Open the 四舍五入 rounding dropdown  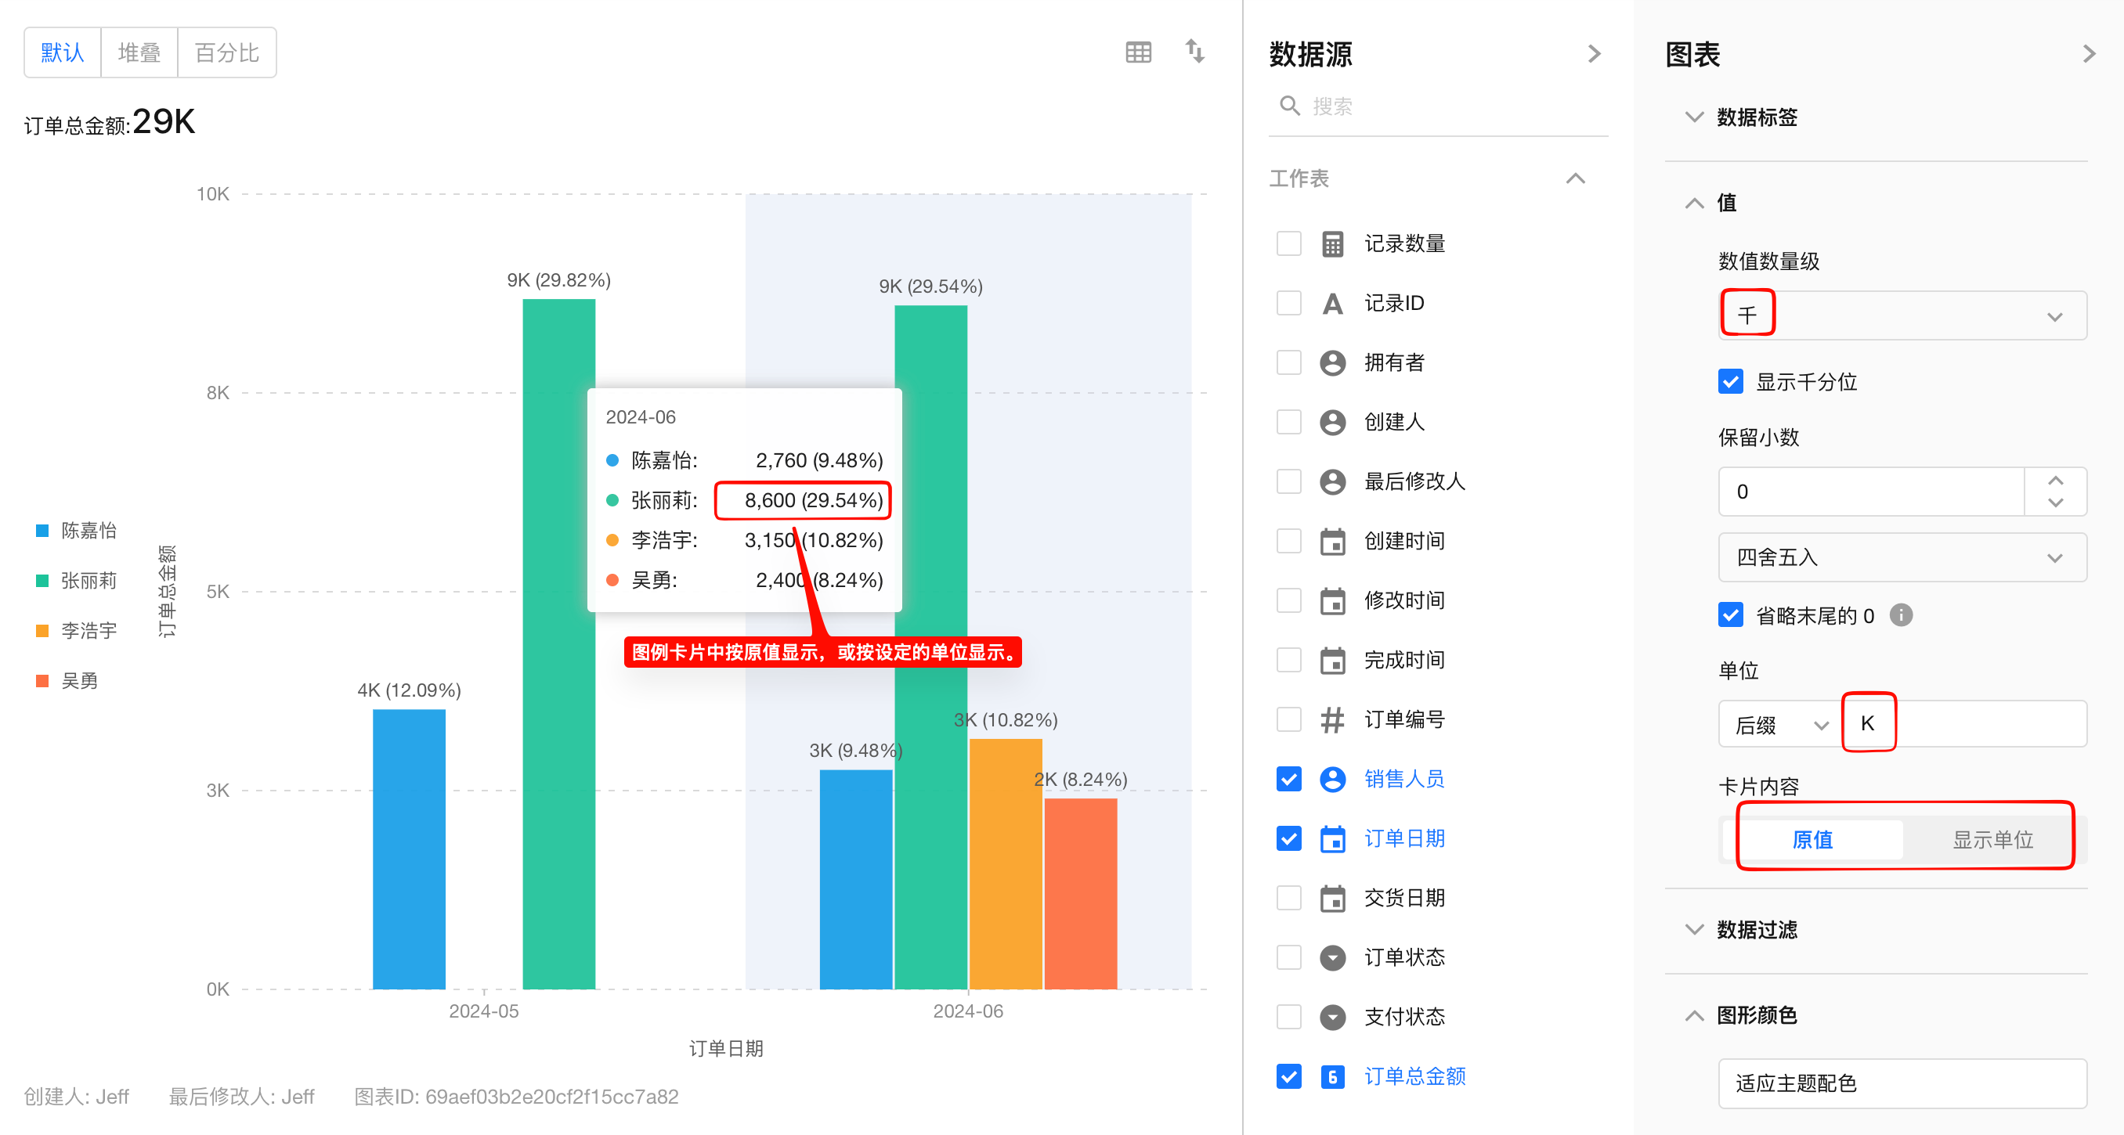click(1902, 557)
